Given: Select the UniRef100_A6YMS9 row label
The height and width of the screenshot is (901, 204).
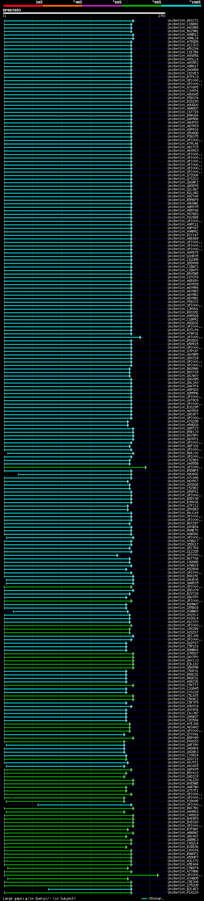Looking at the screenshot, I should pos(183,126).
